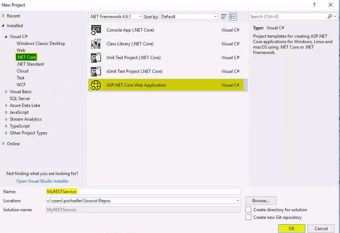Click the Cancel button
Viewport: 340px width, 233px height.
point(321,228)
